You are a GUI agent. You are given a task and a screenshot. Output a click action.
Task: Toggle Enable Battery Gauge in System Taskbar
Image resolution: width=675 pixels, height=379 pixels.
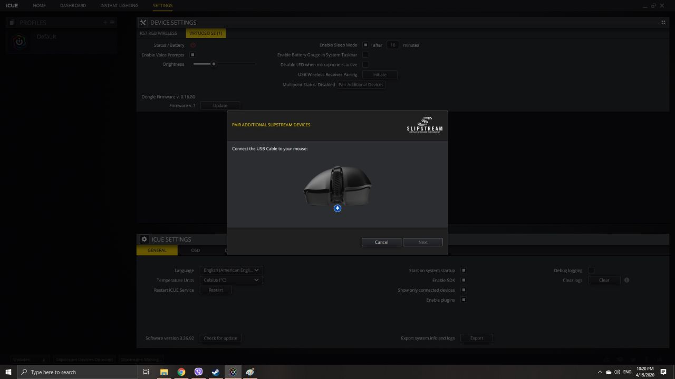tap(365, 55)
